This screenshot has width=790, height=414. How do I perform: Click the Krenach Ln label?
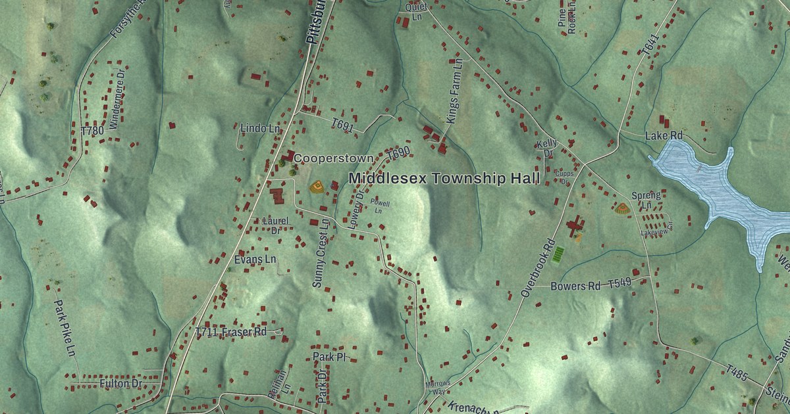473,407
